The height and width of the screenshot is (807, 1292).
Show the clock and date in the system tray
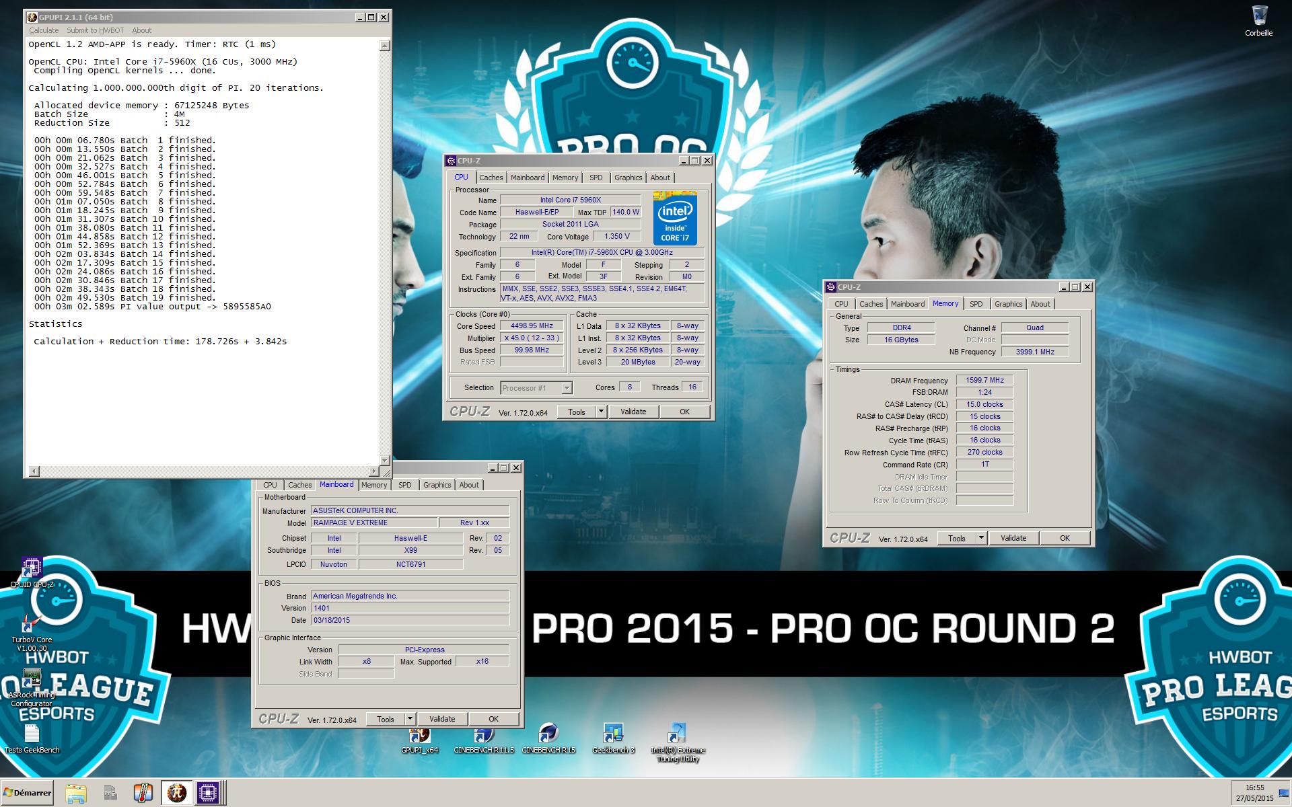pyautogui.click(x=1254, y=793)
